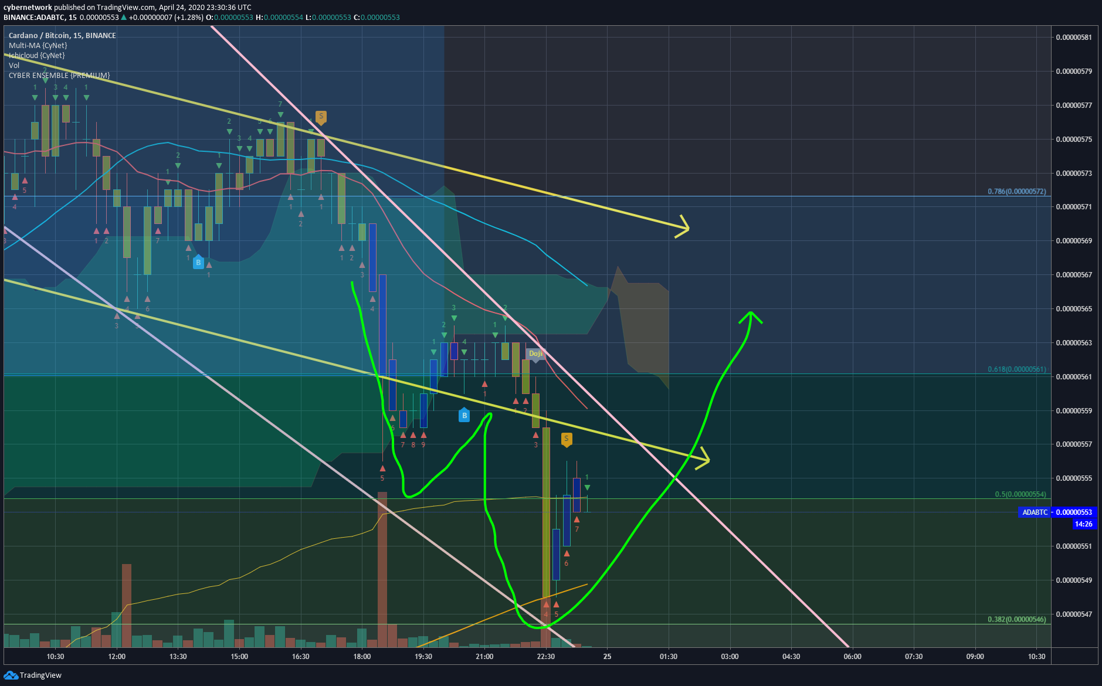Viewport: 1102px width, 686px height.
Task: Click the 12:00 time axis label
Action: click(117, 657)
